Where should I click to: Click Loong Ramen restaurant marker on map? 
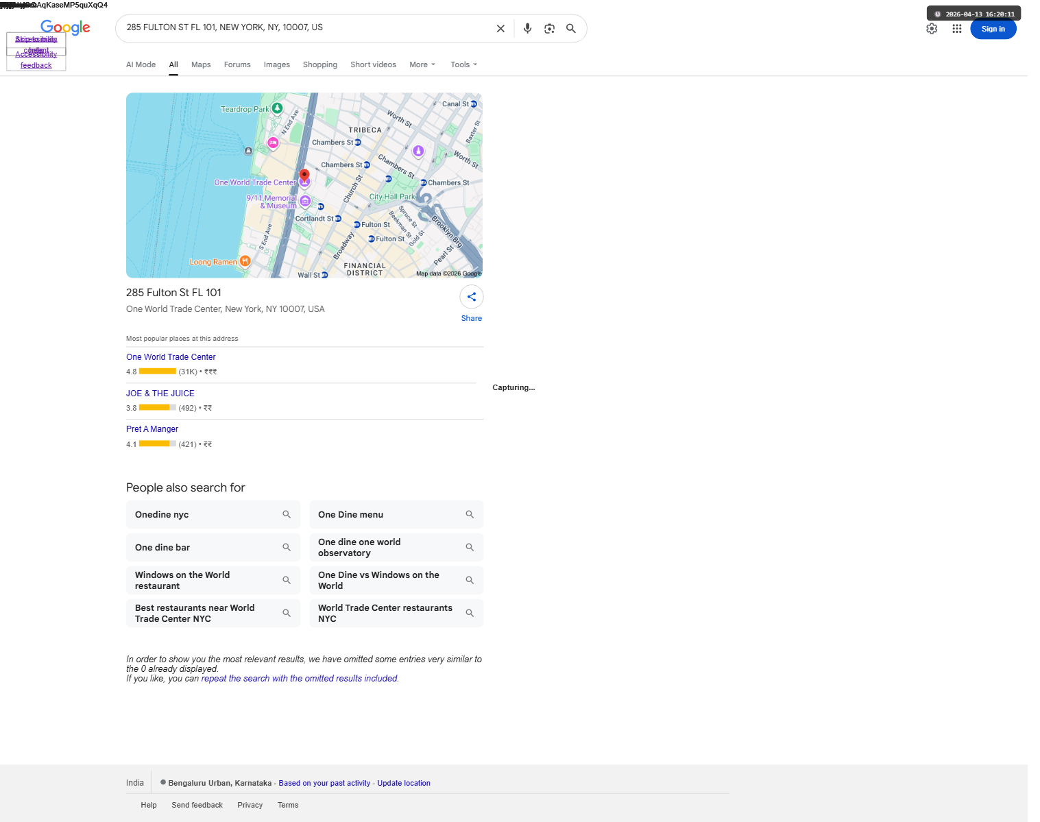click(x=245, y=261)
